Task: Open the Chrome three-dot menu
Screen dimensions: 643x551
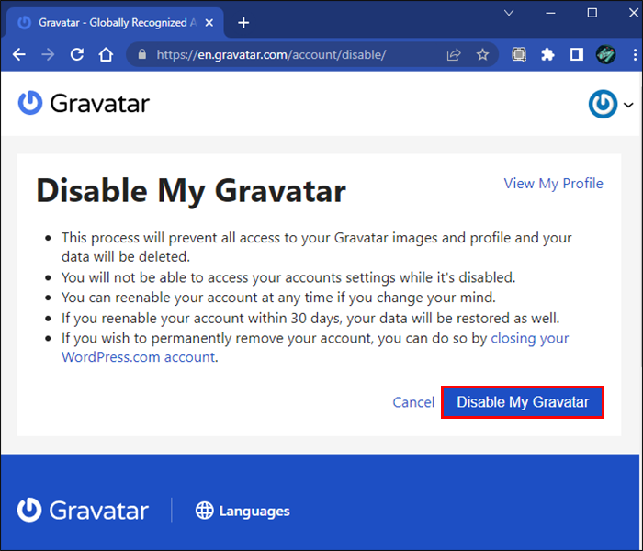Action: click(x=635, y=54)
